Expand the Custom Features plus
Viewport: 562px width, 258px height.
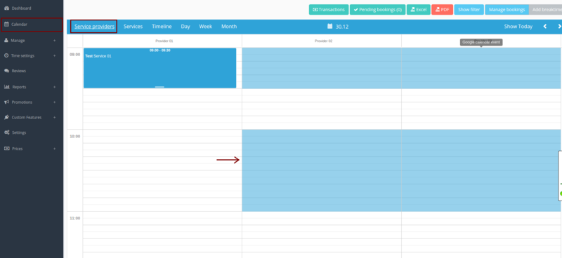(55, 117)
